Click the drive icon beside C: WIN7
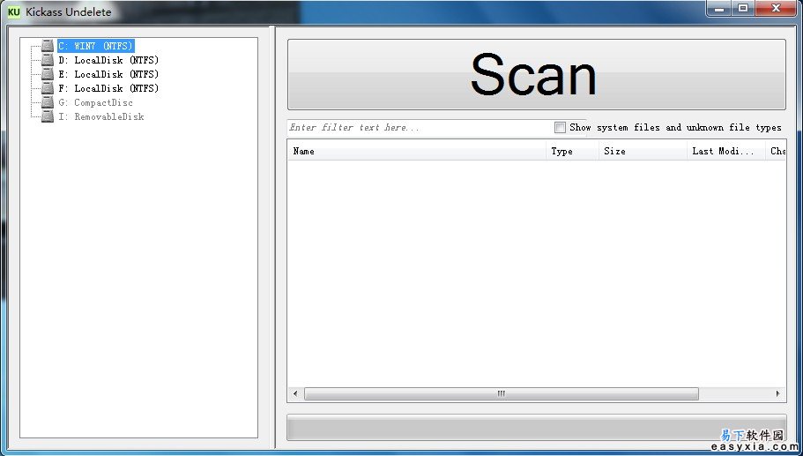The height and width of the screenshot is (456, 803). coord(48,46)
